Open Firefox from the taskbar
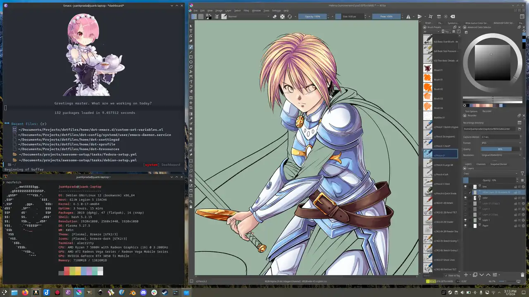The width and height of the screenshot is (529, 297). point(25,292)
